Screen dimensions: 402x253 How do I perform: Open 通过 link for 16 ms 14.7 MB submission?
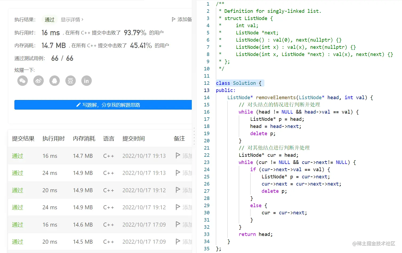pyautogui.click(x=18, y=156)
